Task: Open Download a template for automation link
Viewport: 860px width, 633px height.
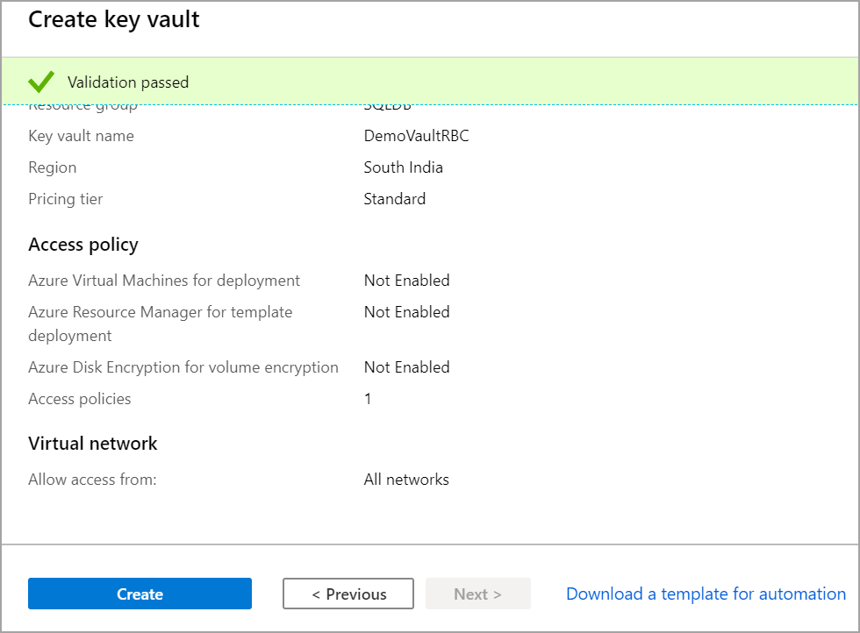Action: tap(706, 594)
